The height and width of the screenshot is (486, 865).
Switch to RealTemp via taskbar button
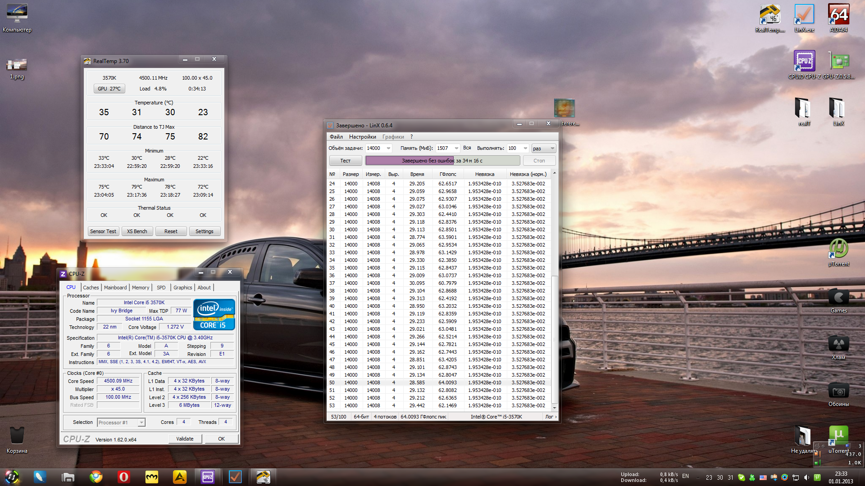pos(264,477)
